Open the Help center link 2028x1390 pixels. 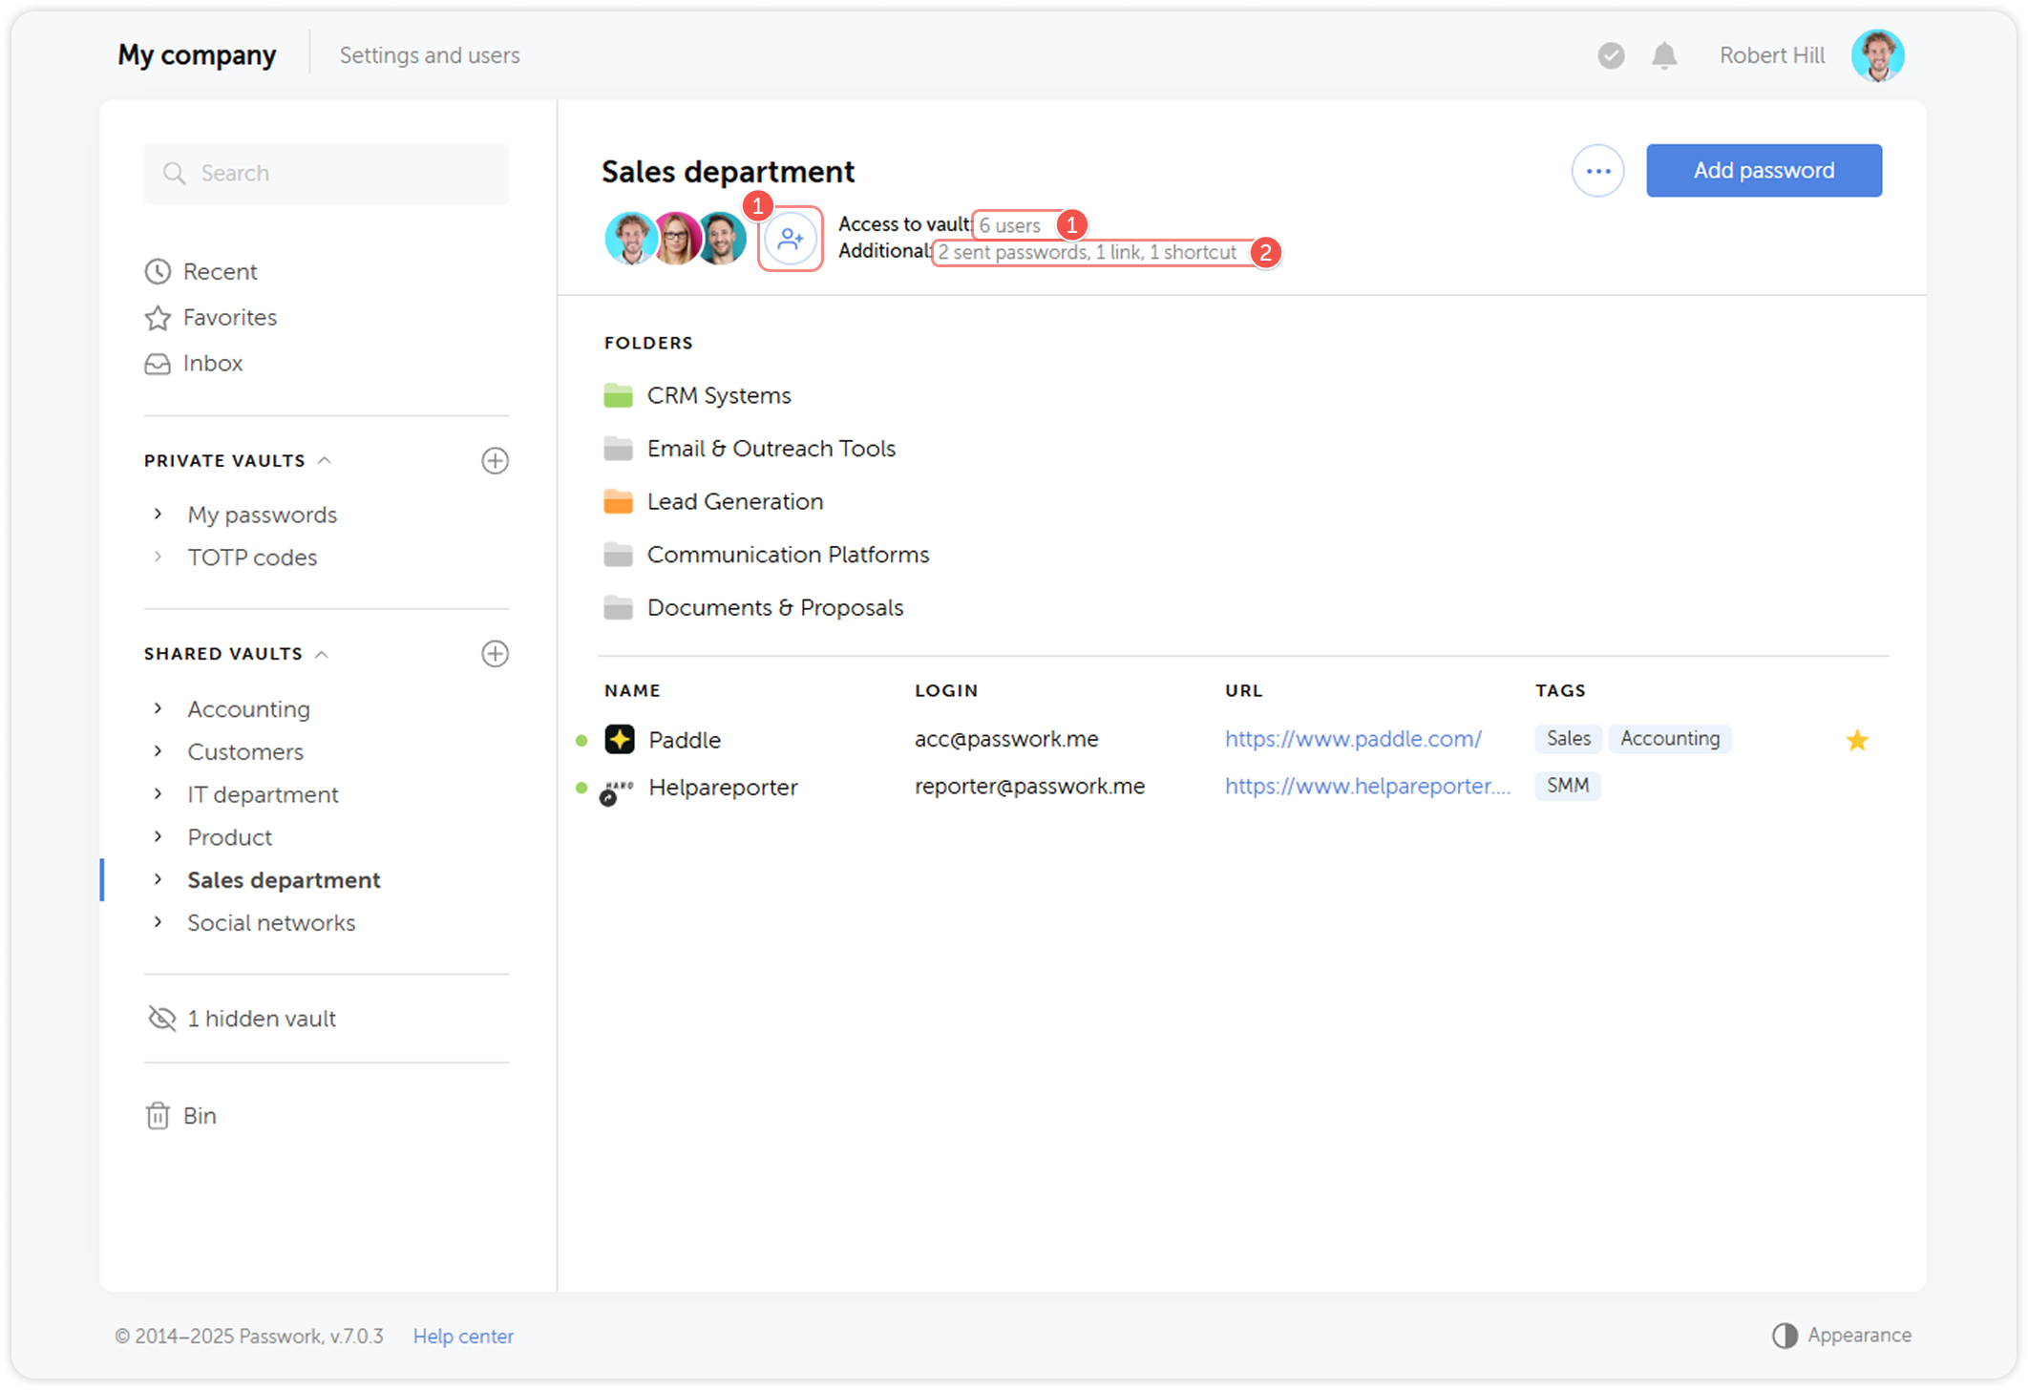pyautogui.click(x=463, y=1336)
